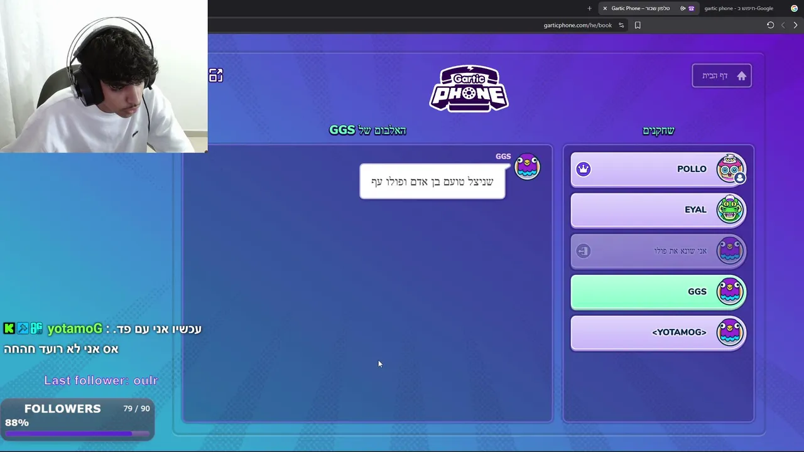The width and height of the screenshot is (804, 452).
Task: Go back using the browser's left arrow
Action: click(x=783, y=25)
